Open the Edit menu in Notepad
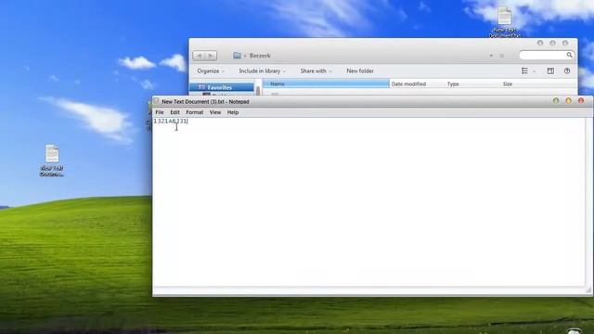 click(x=174, y=112)
